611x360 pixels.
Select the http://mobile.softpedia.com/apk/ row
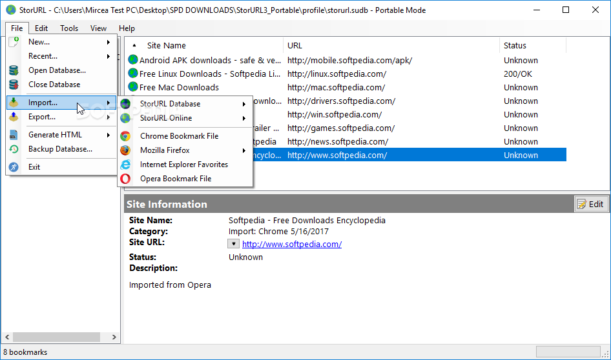pyautogui.click(x=346, y=61)
